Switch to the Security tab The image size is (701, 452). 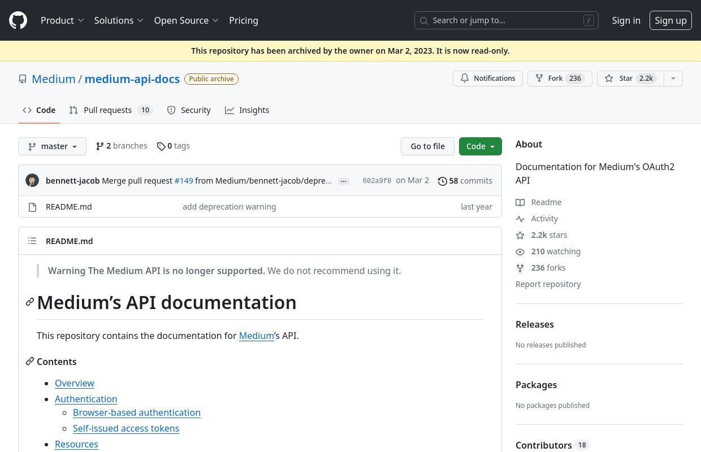click(189, 110)
